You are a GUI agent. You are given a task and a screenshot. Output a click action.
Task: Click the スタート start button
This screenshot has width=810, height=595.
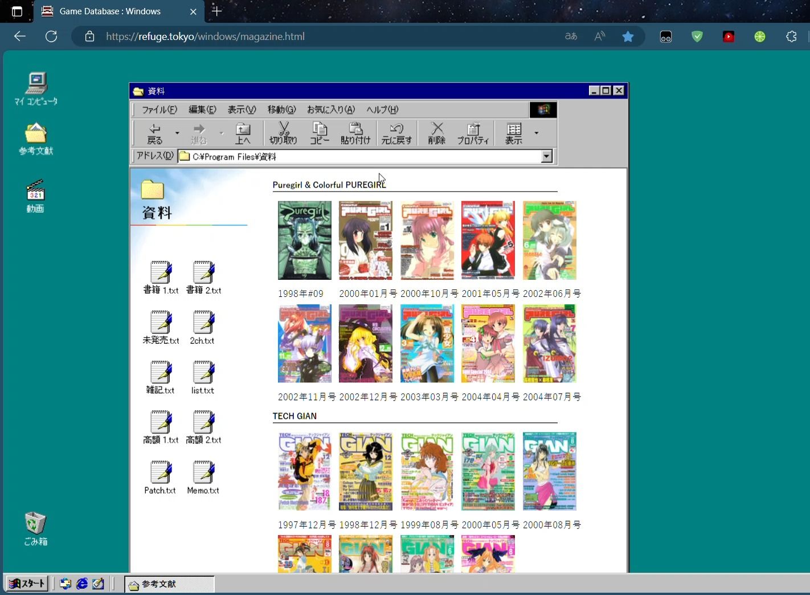click(x=27, y=584)
